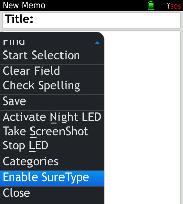The width and height of the screenshot is (183, 204).
Task: Run Check Spelling from the menu
Action: 52,85
